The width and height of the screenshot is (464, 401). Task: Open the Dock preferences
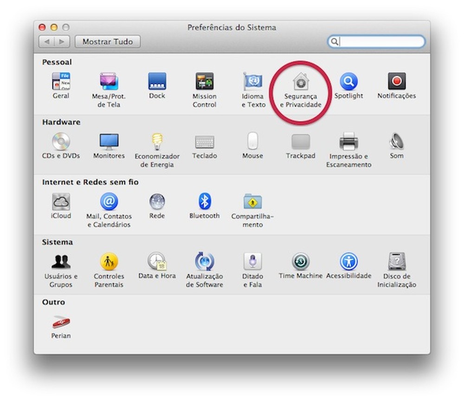coord(157,82)
